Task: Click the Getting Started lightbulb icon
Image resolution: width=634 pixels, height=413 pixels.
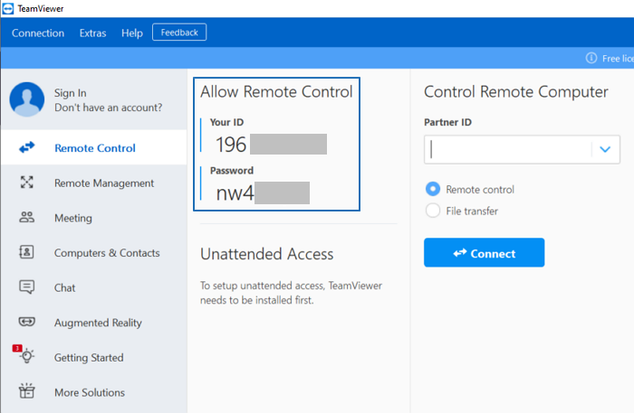Action: pyautogui.click(x=27, y=356)
